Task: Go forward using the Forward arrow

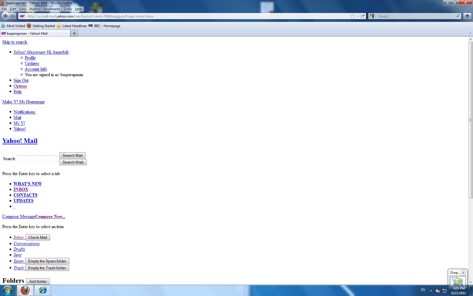Action: click(x=13, y=16)
